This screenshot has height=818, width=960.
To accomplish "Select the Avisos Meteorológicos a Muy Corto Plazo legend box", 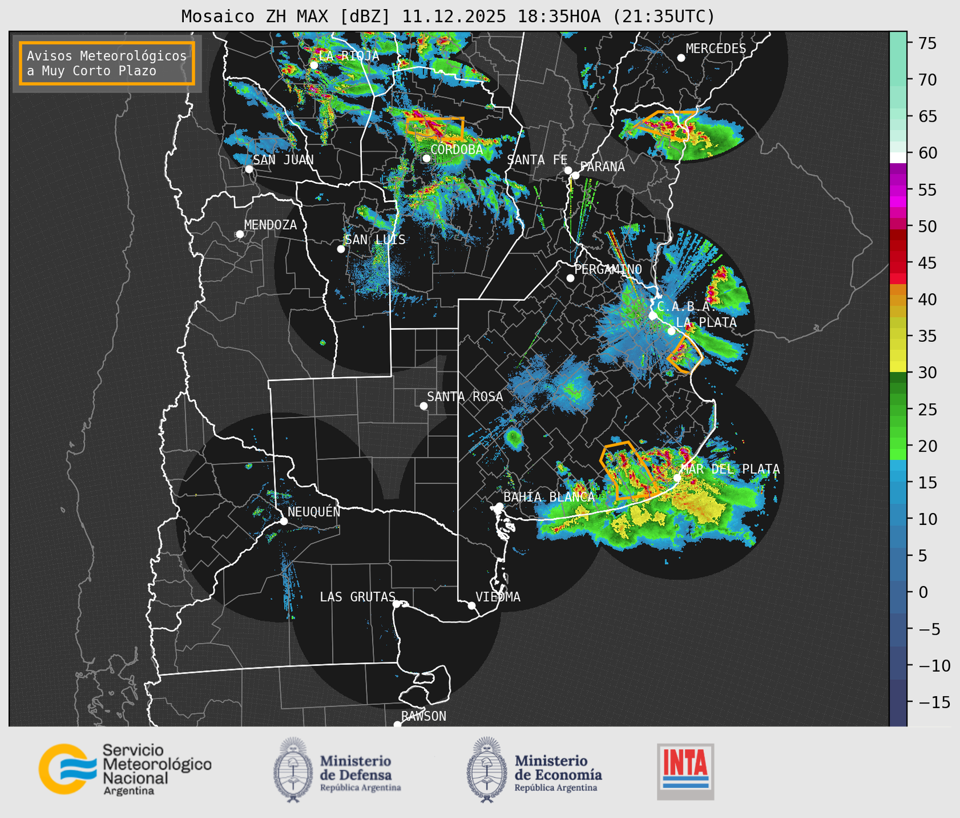I will click(x=107, y=63).
